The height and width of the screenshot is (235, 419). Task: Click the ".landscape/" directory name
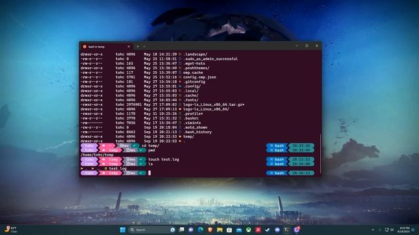[x=195, y=54]
